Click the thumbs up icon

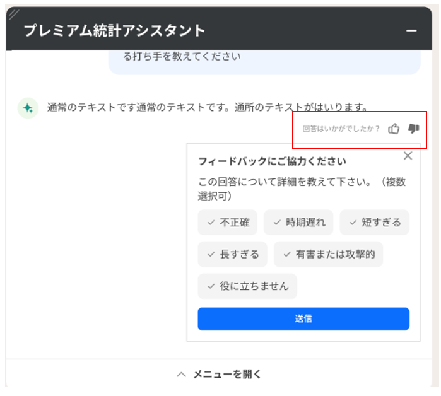pos(394,129)
